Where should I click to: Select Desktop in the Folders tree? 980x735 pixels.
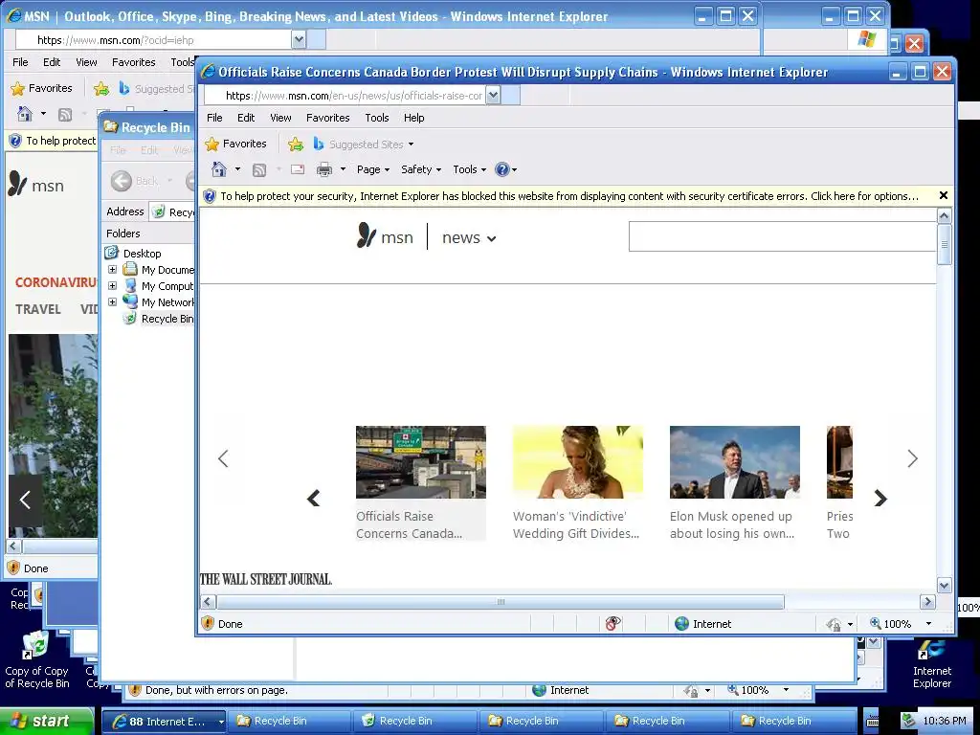coord(143,253)
